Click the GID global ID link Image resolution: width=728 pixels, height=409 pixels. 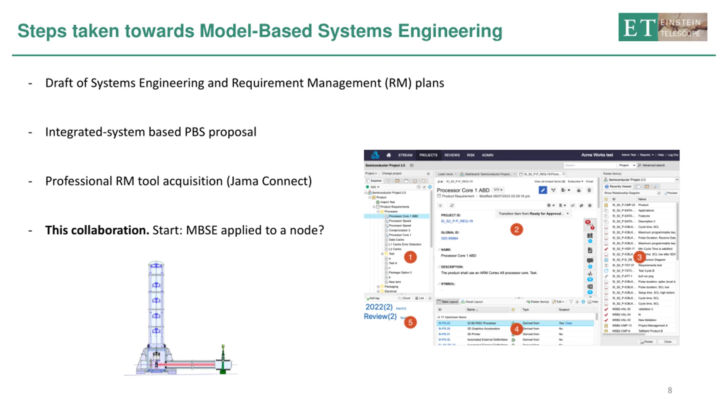coord(449,238)
